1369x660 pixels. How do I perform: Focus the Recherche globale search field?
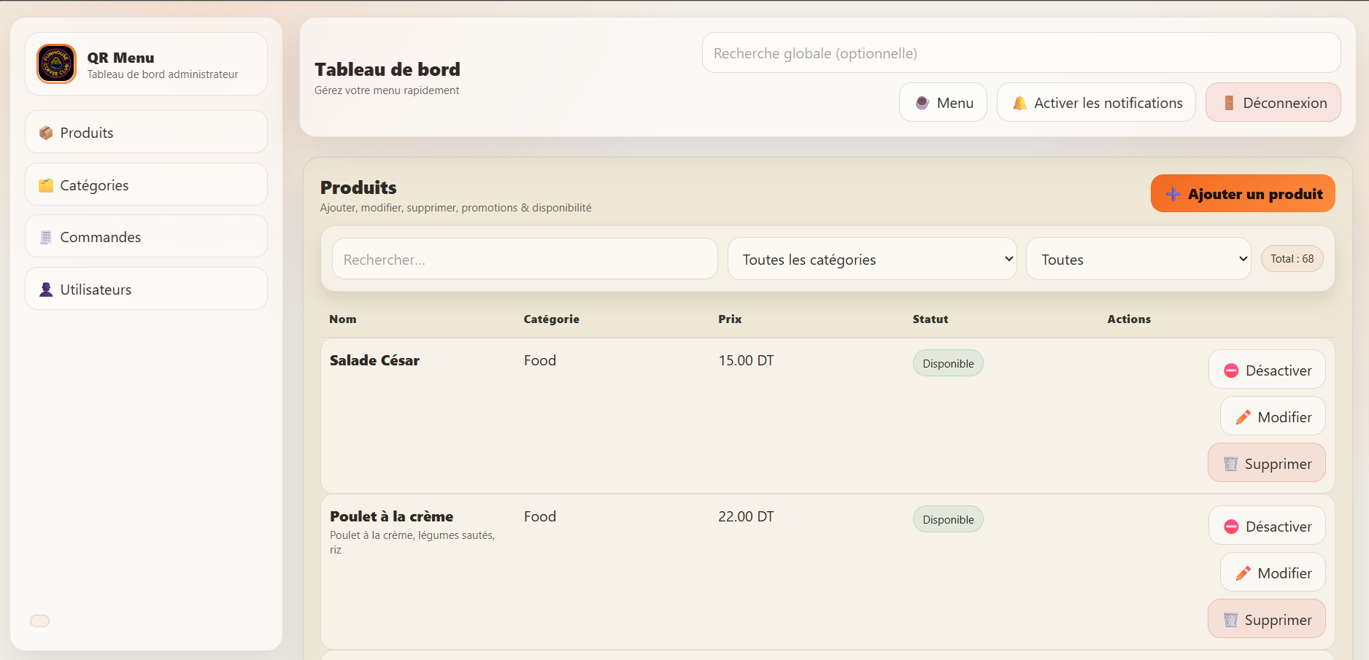click(1021, 53)
